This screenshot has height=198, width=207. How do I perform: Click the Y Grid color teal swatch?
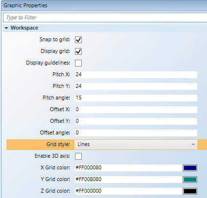(190, 180)
